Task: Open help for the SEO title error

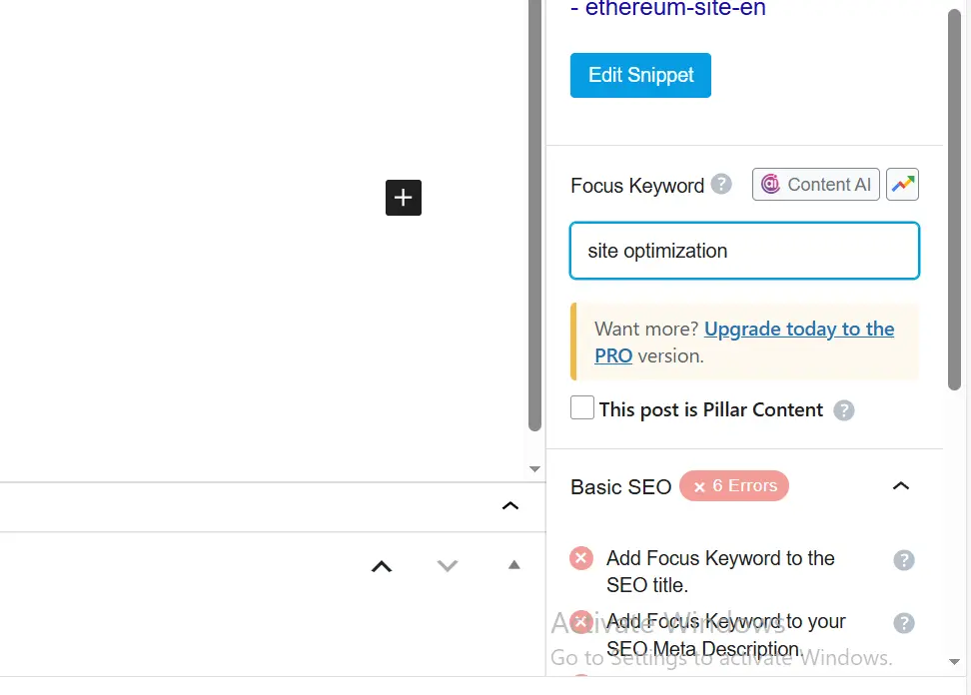Action: coord(904,560)
